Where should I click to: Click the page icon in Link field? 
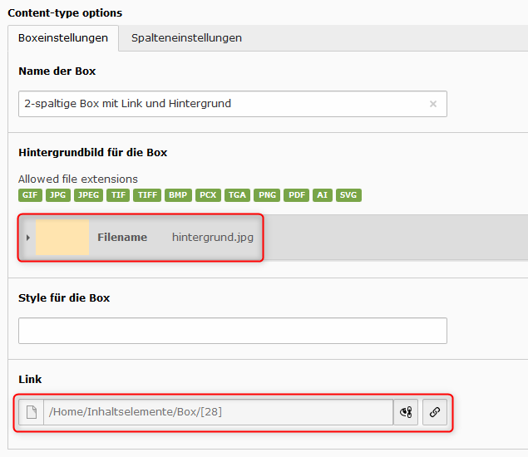click(32, 412)
